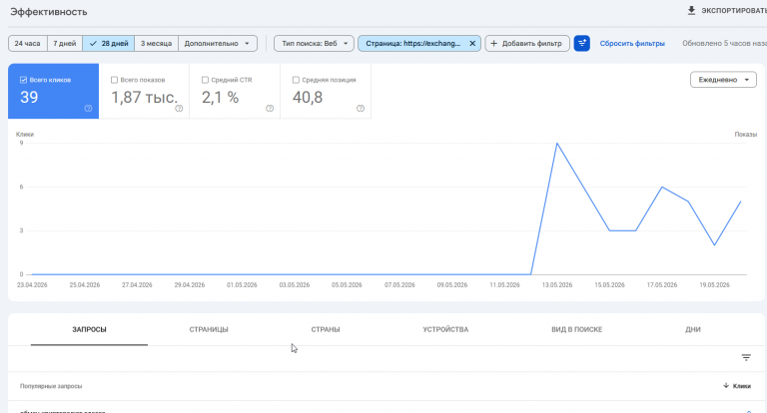Click the 40,8 average position value
Screen dimensions: 767x413
click(x=308, y=97)
